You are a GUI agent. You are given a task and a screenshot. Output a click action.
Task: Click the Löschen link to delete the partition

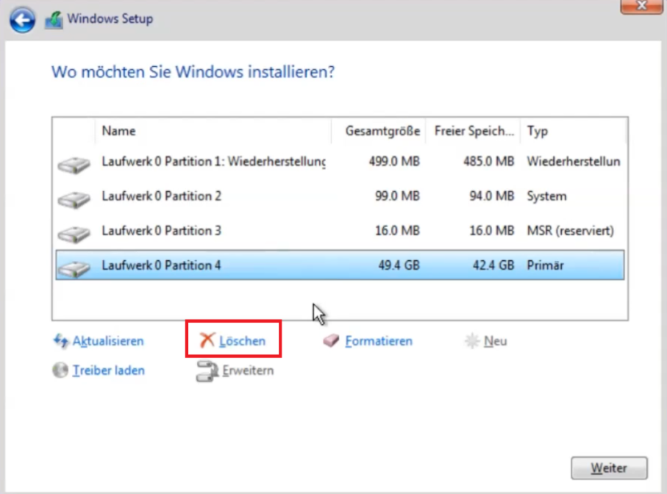(243, 340)
